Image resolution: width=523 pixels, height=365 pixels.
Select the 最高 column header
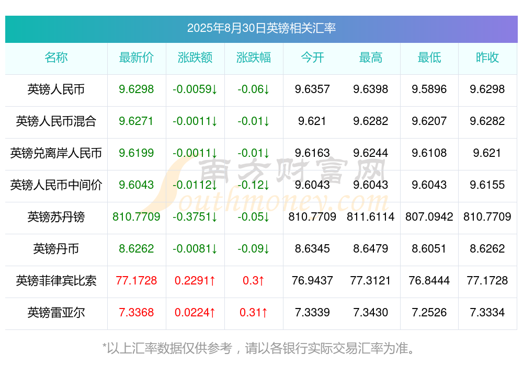[x=371, y=58]
